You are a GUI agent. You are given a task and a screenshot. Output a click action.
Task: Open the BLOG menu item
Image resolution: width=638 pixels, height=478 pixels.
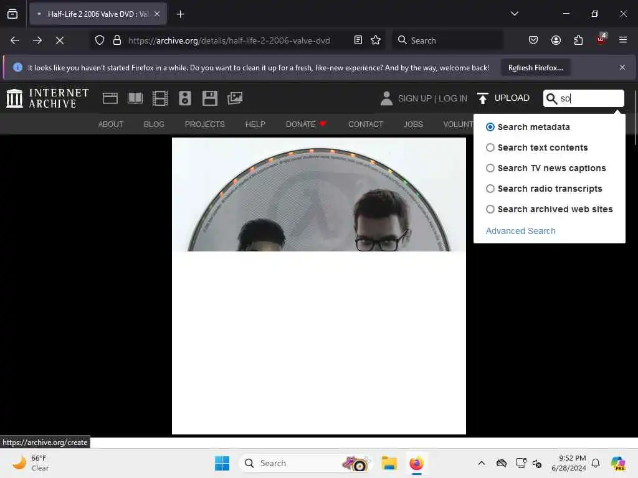[154, 124]
